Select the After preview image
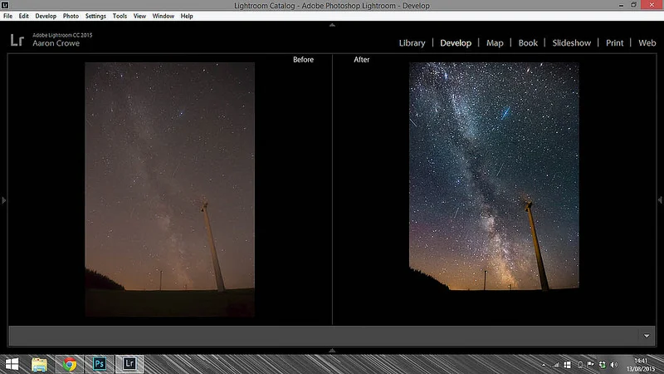This screenshot has width=664, height=374. (494, 176)
